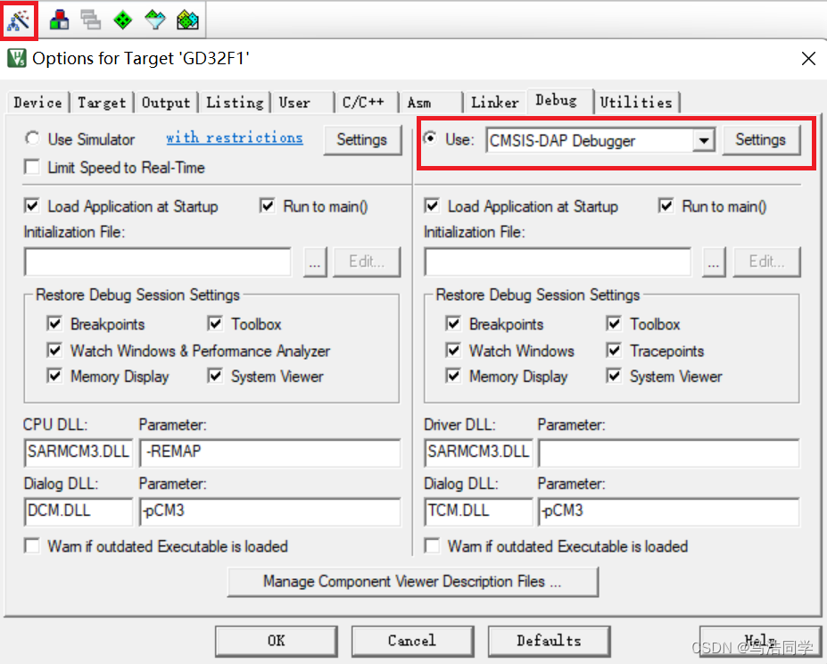Screen dimensions: 827x664
Task: Toggle debugger System Viewer checkbox
Action: [614, 376]
